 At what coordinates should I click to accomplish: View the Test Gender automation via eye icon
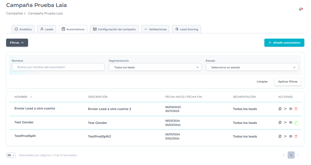(291, 122)
